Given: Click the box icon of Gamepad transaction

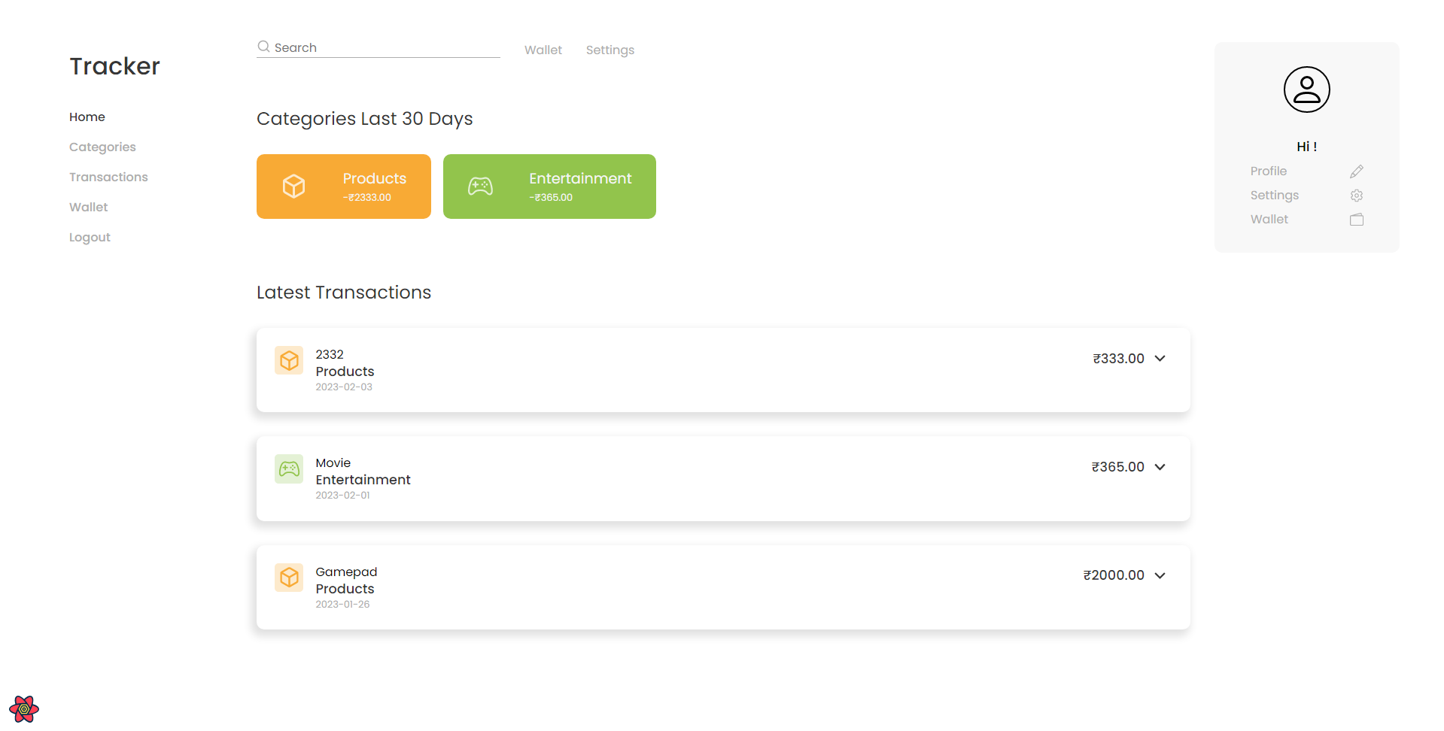Looking at the screenshot, I should point(289,578).
